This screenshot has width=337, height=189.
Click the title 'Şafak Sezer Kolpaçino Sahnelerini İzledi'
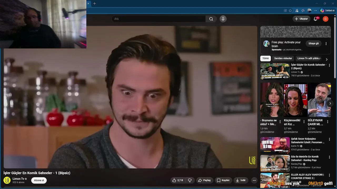[308, 140]
